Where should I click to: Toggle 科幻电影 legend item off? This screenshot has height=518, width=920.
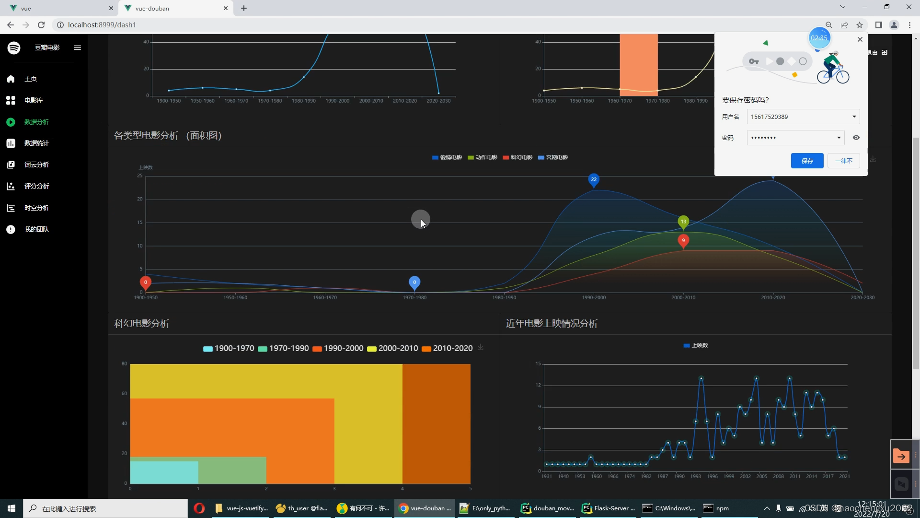point(517,157)
